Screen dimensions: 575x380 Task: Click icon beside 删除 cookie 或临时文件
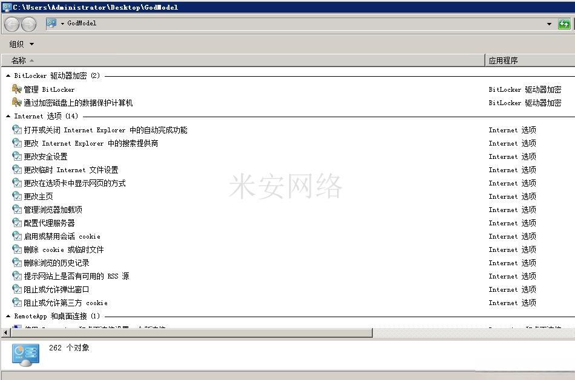click(17, 250)
